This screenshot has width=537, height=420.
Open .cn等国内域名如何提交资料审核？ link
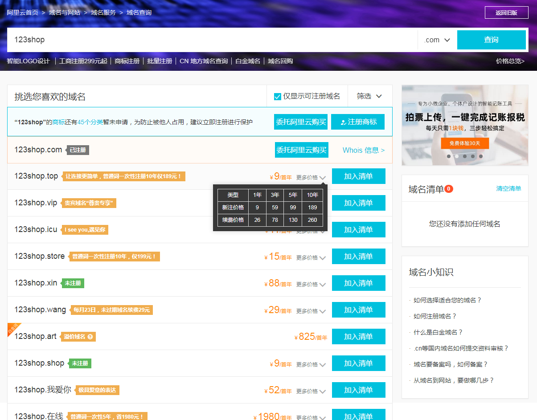(461, 348)
